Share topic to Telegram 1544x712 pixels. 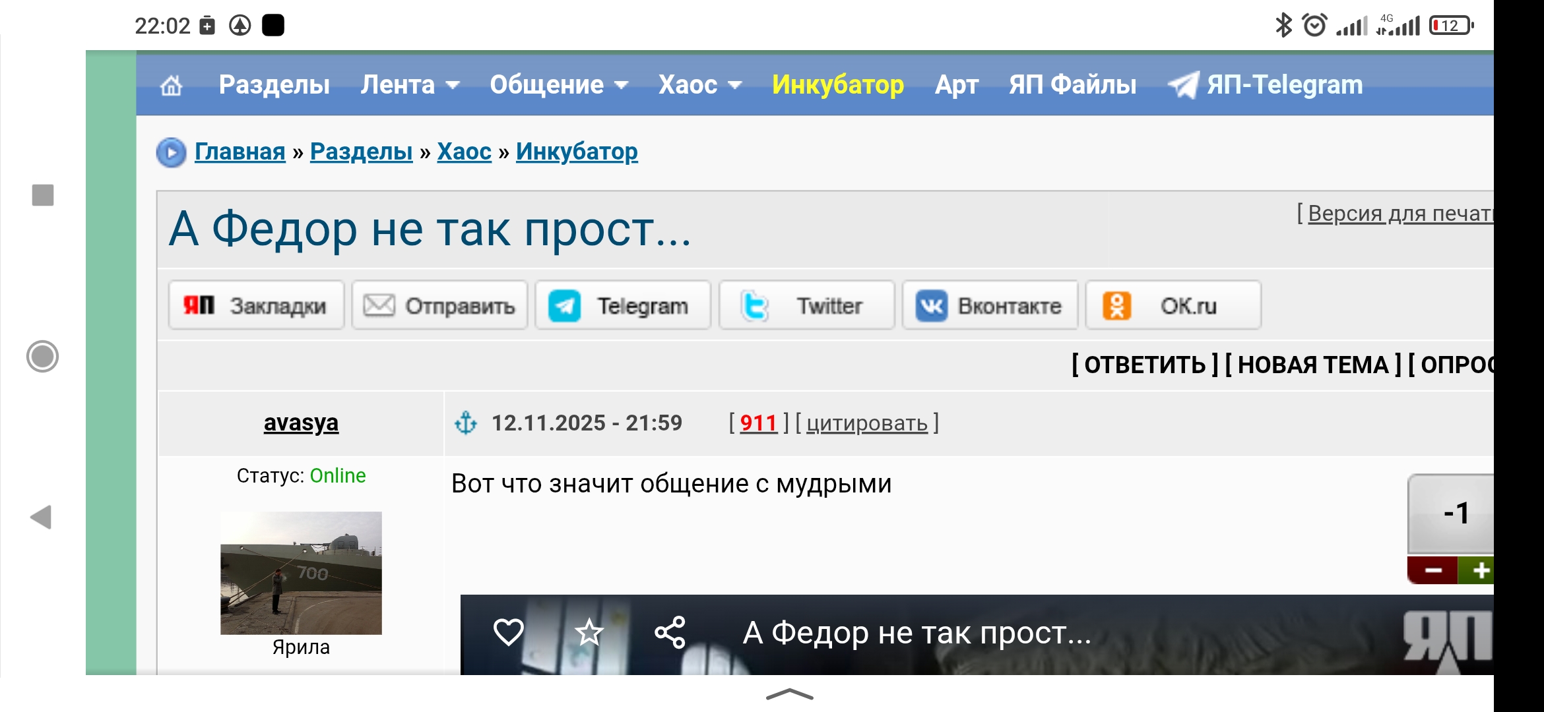623,305
